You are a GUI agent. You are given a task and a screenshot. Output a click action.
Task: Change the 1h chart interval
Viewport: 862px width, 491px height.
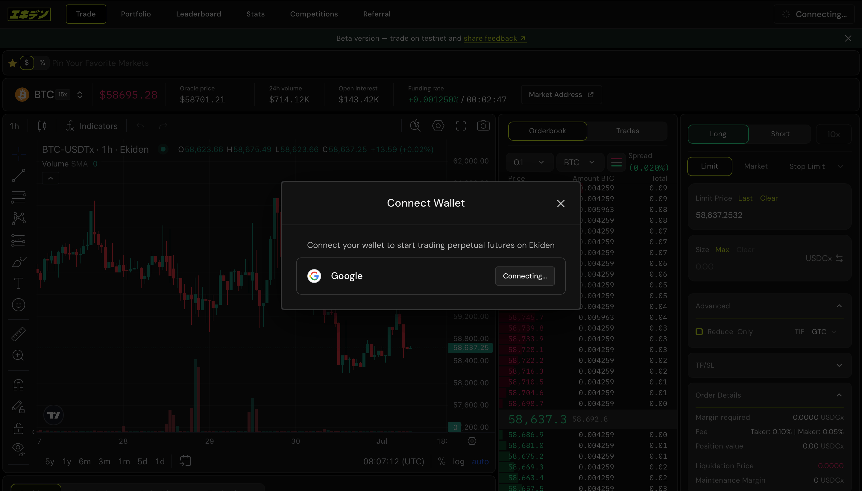14,126
